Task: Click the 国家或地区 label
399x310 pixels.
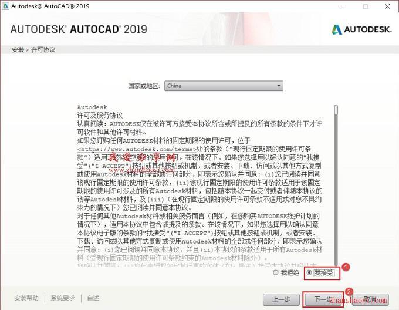Action: point(144,86)
